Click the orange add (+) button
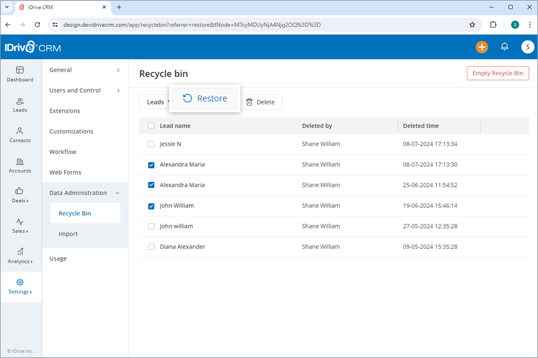 click(x=482, y=47)
